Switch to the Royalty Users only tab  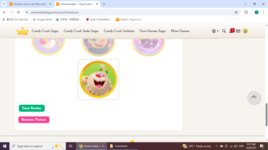click(30, 4)
